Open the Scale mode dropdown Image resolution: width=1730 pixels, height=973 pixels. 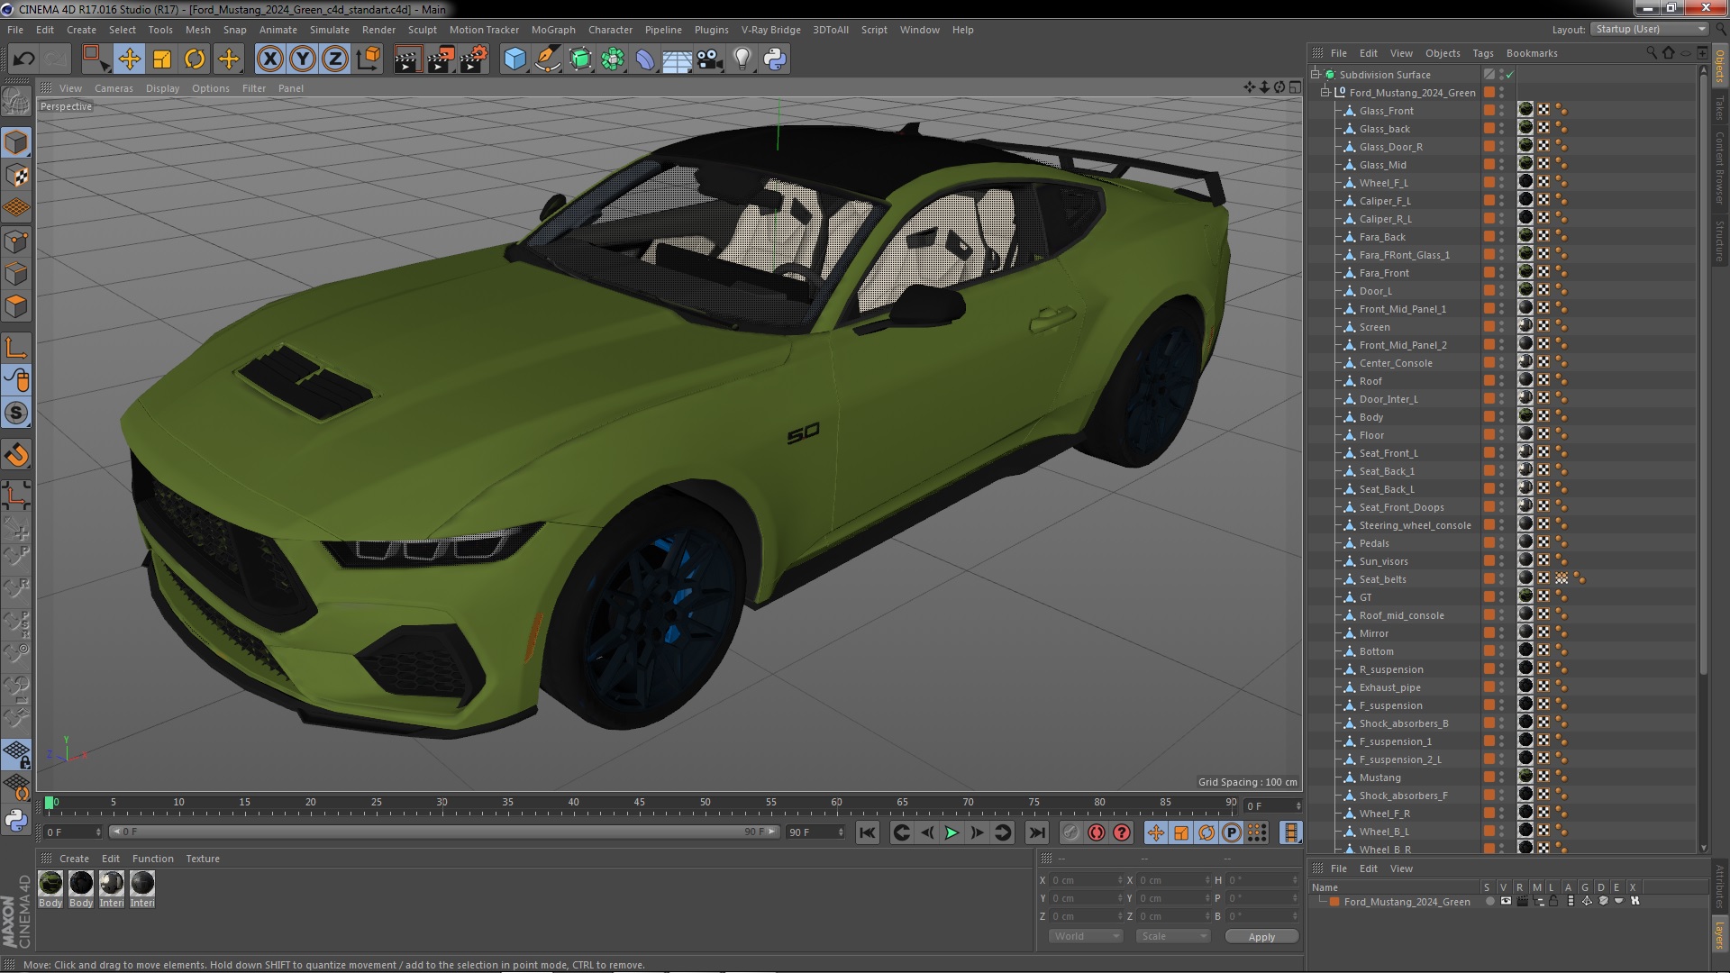(x=1173, y=936)
